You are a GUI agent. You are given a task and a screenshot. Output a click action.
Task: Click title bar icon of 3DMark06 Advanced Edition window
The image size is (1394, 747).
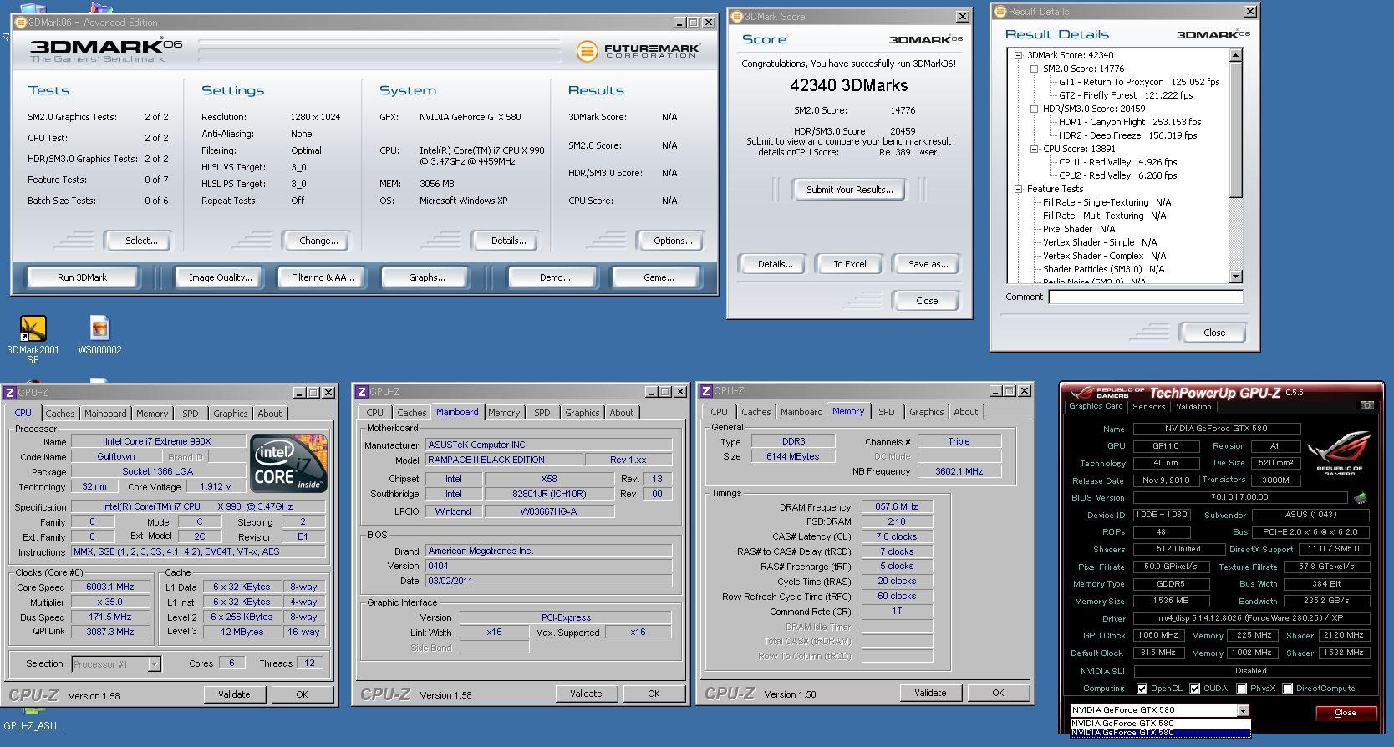click(20, 23)
